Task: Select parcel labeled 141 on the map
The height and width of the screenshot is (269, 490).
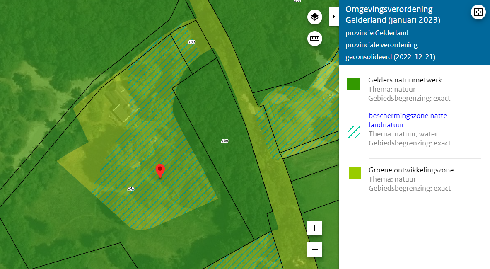Action: pyautogui.click(x=130, y=189)
